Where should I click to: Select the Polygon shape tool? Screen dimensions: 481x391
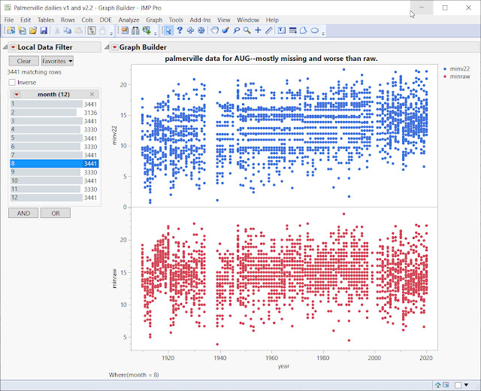point(304,30)
